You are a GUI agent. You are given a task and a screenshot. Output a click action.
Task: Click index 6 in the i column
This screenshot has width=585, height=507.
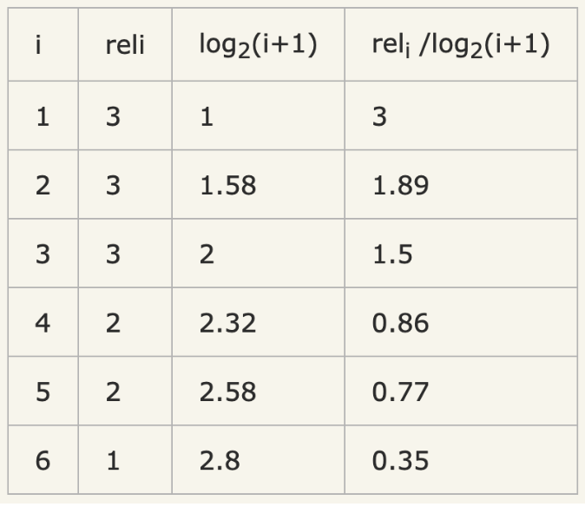point(43,460)
